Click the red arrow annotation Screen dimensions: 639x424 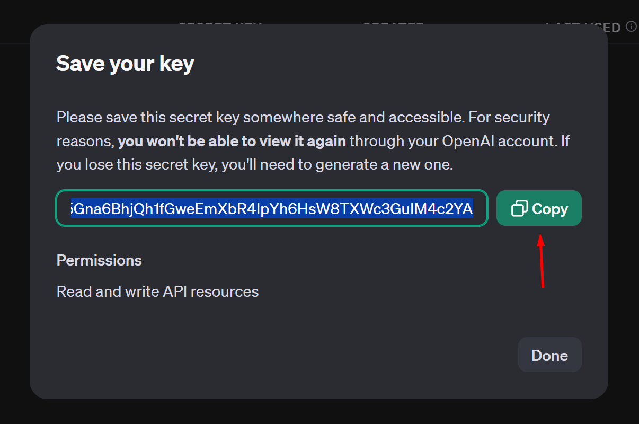coord(542,261)
